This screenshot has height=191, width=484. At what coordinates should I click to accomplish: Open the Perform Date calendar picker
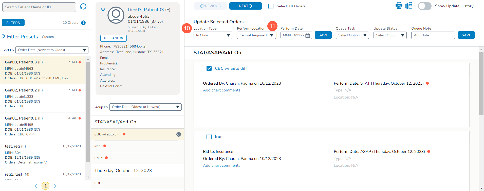[308, 35]
